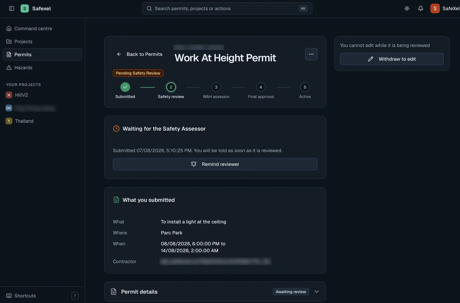Screen dimensions: 460x303
Task: Click the Waiting for the Safety Assessor heading
Action: (x=164, y=129)
